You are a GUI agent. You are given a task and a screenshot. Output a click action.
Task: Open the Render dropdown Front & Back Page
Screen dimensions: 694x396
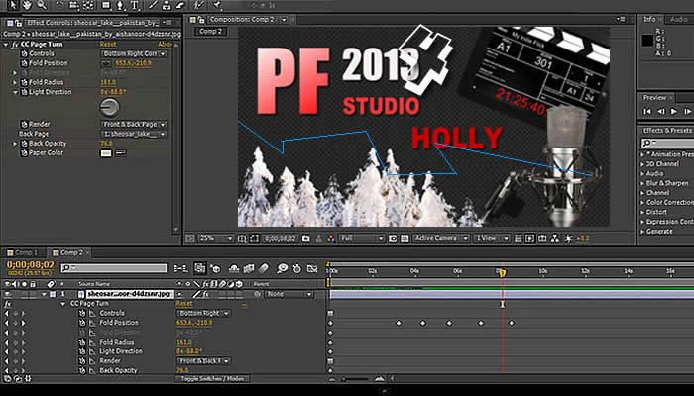[134, 124]
